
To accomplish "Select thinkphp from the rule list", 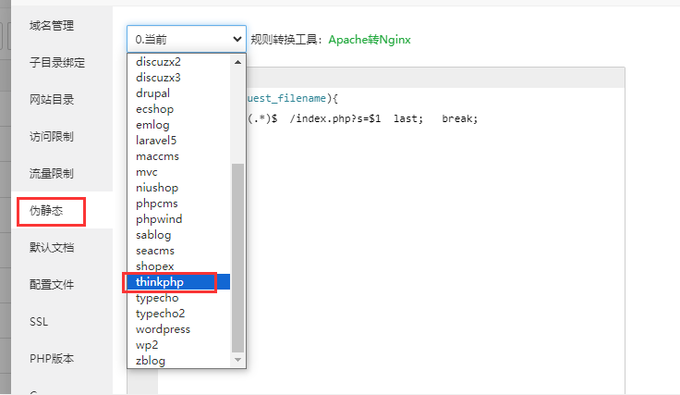I will 159,282.
